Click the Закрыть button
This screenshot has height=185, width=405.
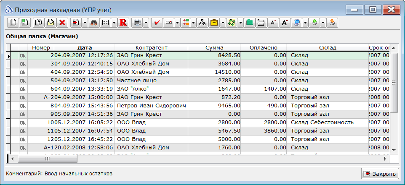click(x=380, y=174)
